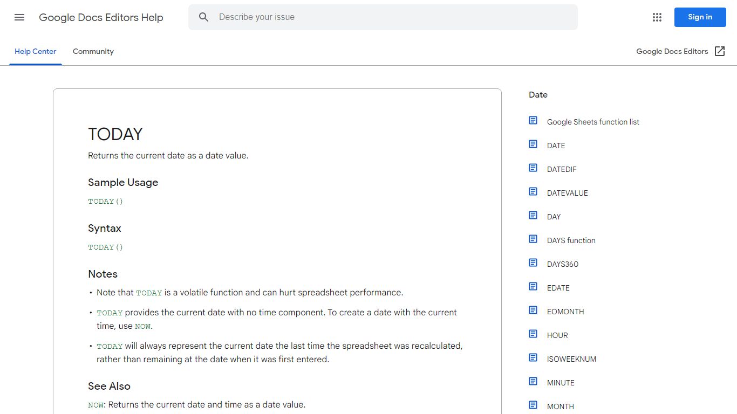Screen dimensions: 737x414
Task: Click the document icon next to DATEVALUE
Action: pyautogui.click(x=533, y=191)
